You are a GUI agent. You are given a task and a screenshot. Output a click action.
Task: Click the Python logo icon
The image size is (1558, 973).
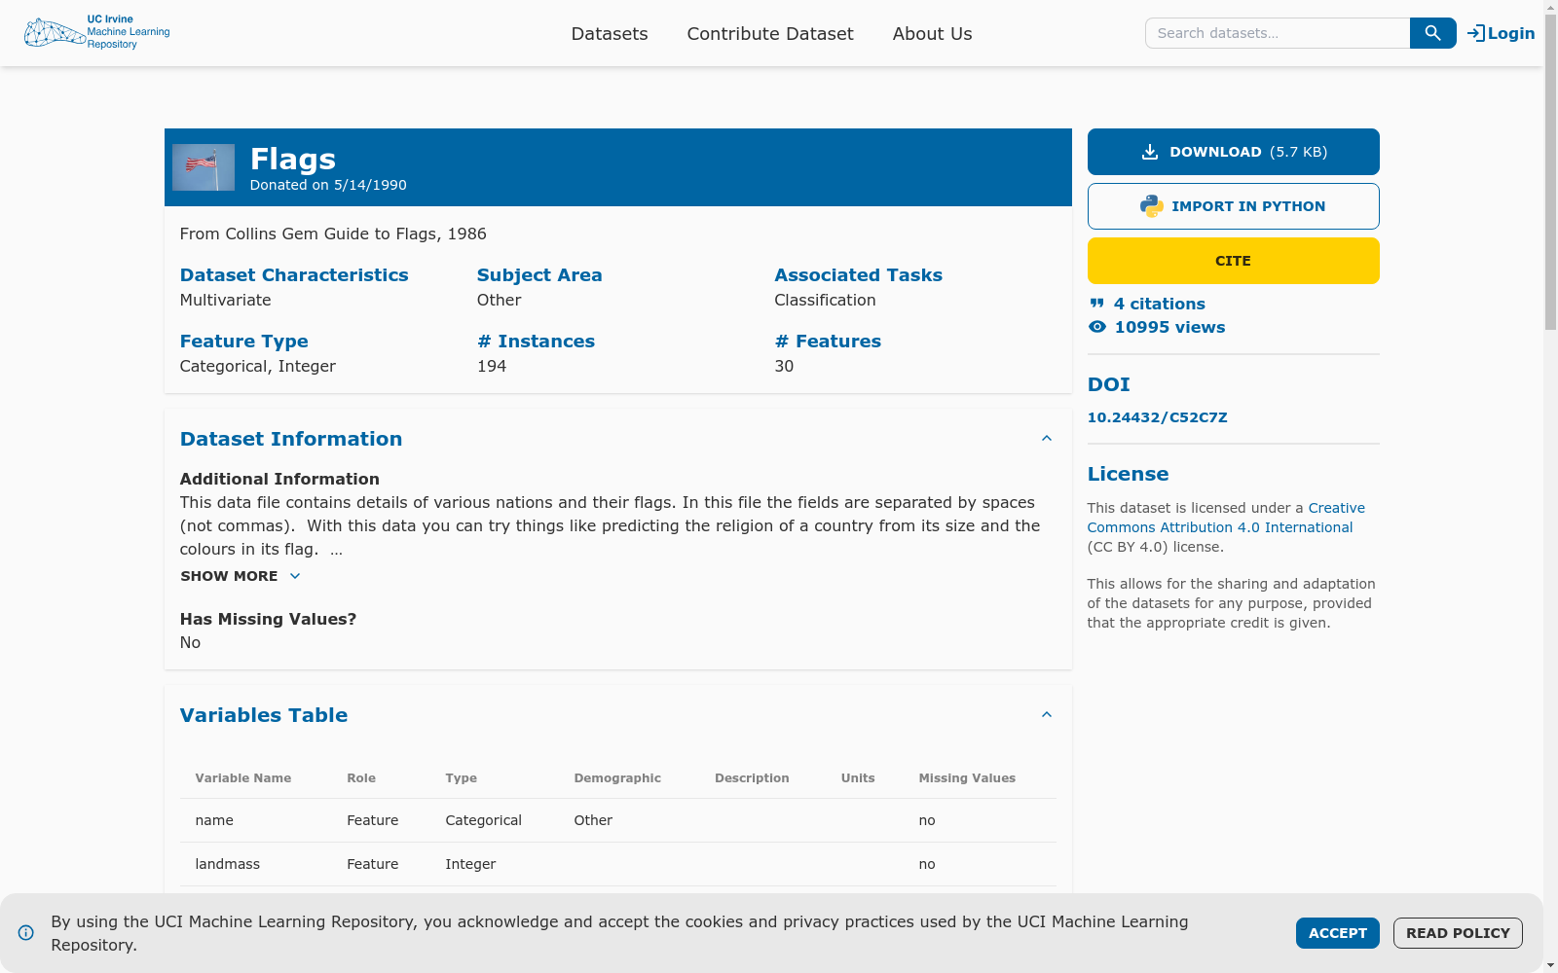pyautogui.click(x=1152, y=206)
